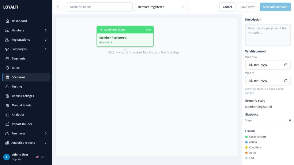The width and height of the screenshot is (294, 165).
Task: Click the Bonus Packages gift icon
Action: (x=7, y=96)
